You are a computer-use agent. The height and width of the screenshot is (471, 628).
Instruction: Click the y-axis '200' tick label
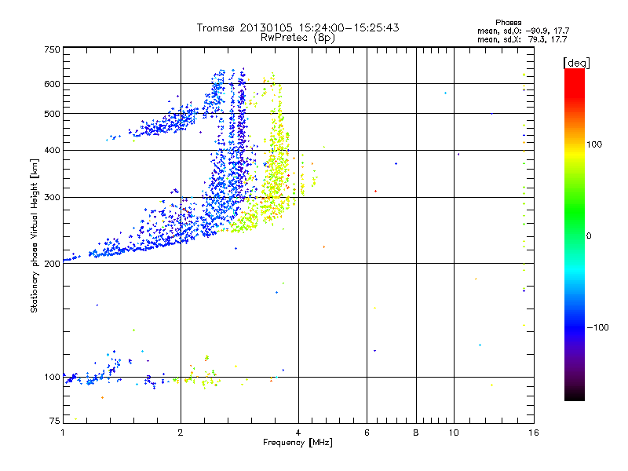[x=52, y=264]
